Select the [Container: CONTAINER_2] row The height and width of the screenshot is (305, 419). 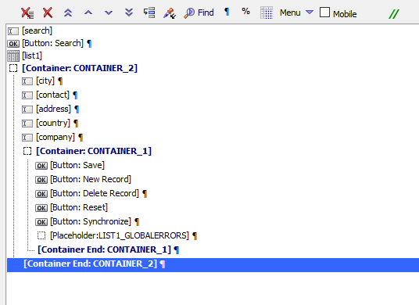click(80, 68)
